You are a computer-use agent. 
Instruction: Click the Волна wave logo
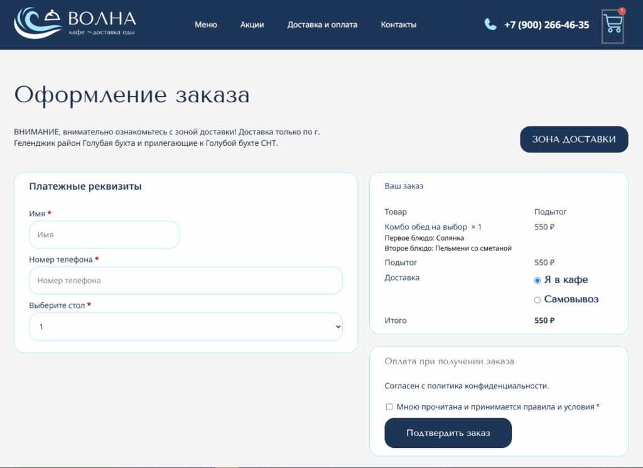[75, 23]
